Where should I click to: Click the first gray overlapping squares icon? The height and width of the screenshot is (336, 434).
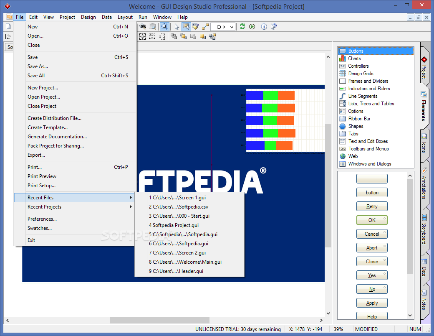[x=174, y=36]
